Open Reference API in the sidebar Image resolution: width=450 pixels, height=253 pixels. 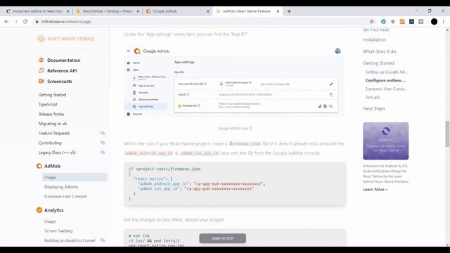click(x=62, y=70)
